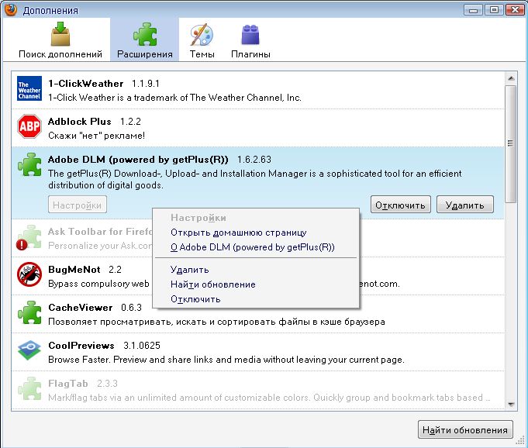
Task: Click the Найти обновления button
Action: click(x=465, y=430)
